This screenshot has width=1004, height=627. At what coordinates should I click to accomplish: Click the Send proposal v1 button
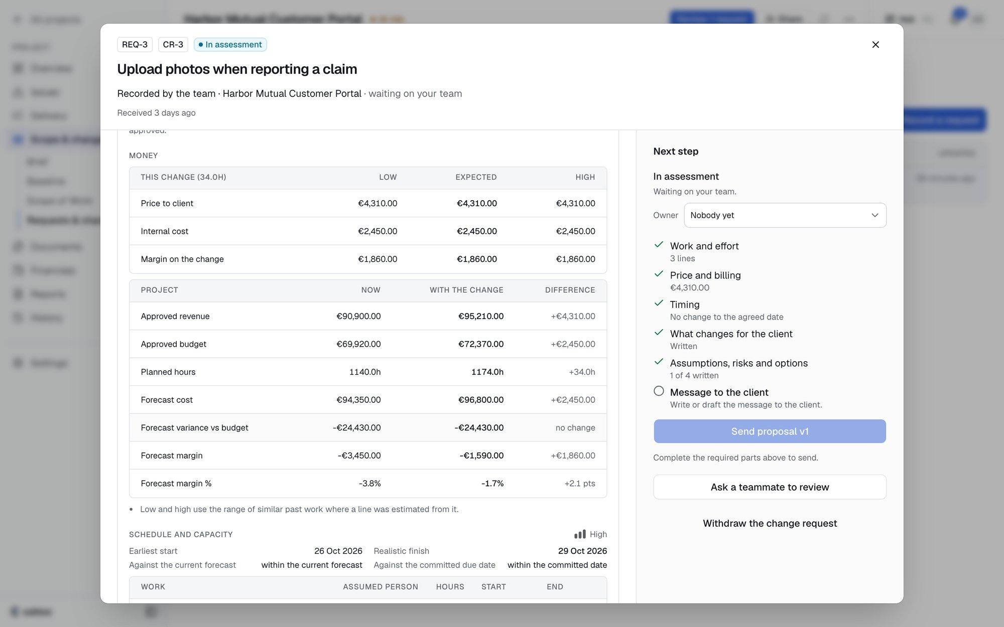click(770, 431)
